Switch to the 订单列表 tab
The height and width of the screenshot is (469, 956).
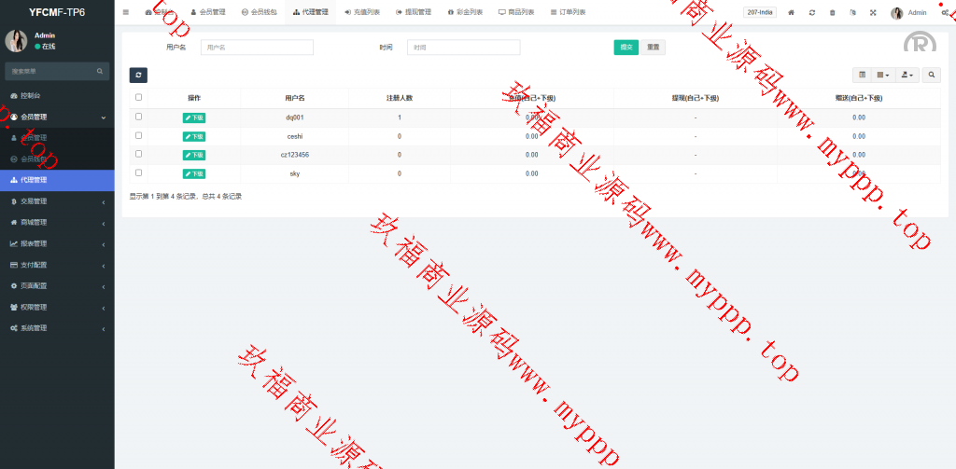(568, 12)
